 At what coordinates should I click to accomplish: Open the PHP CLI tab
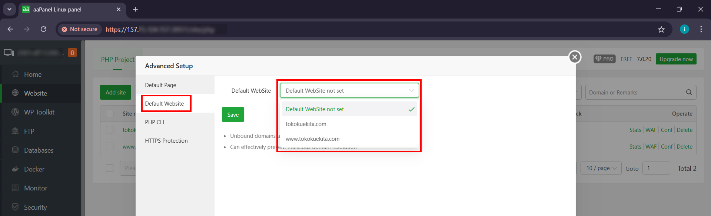175,122
